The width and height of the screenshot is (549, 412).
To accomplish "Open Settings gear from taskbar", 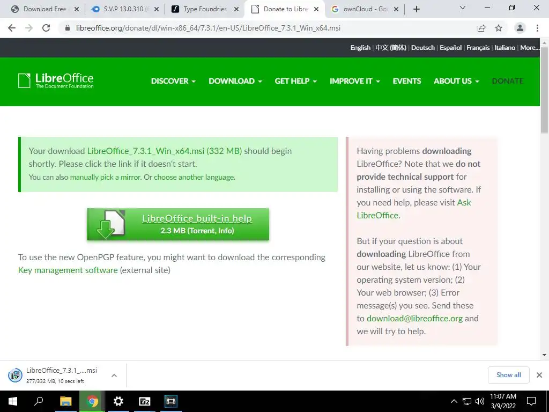I will tap(118, 401).
